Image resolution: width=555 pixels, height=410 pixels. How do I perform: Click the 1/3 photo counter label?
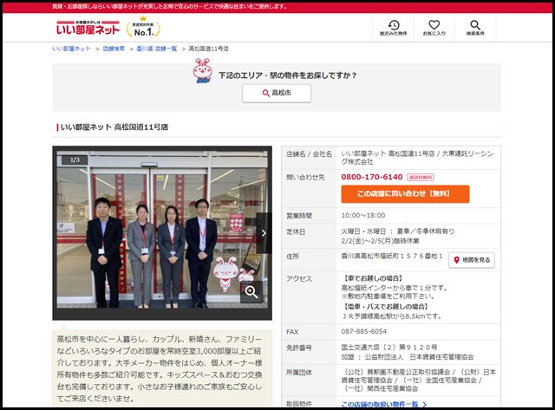(x=75, y=159)
